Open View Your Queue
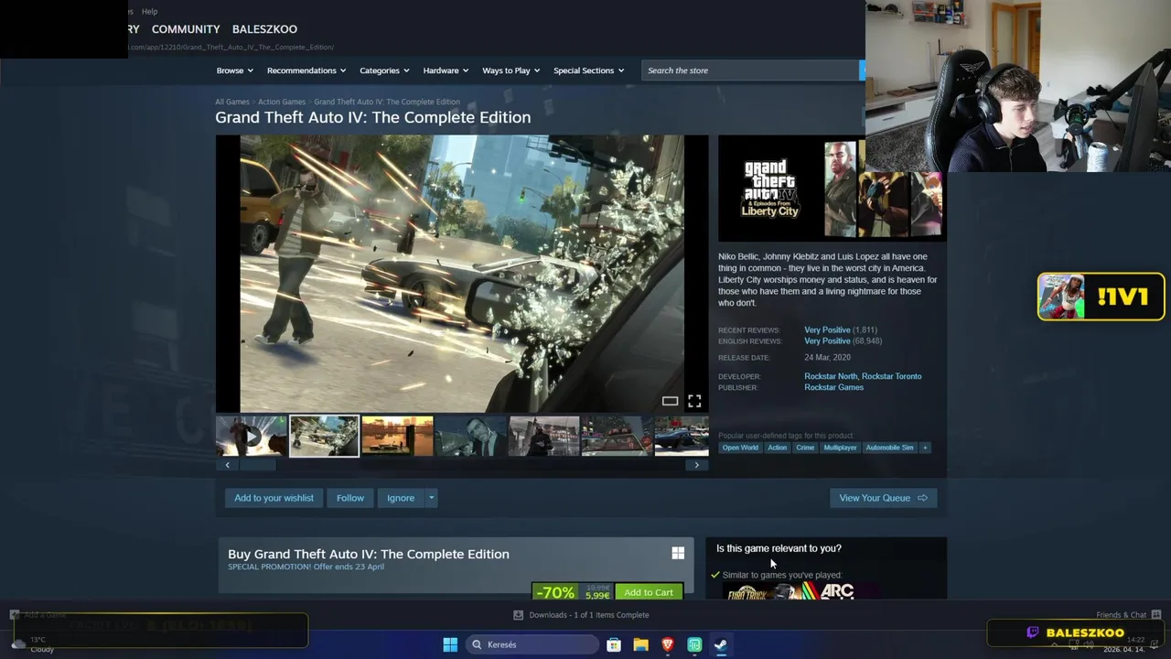 point(883,498)
